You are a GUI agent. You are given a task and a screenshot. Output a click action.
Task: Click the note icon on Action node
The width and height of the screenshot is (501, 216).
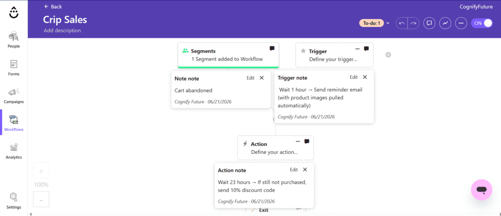pos(307,141)
